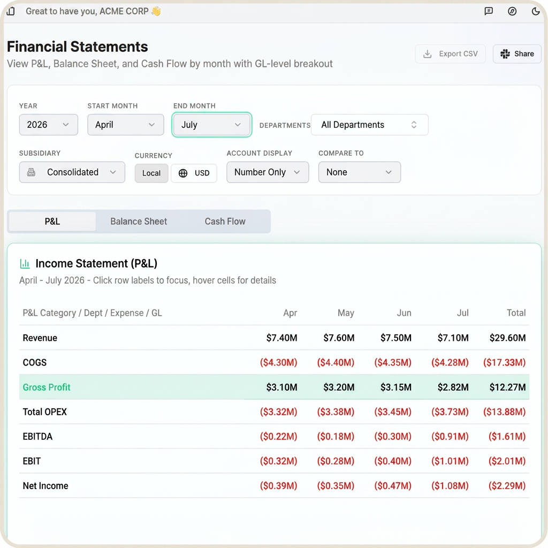The image size is (548, 548).
Task: Open the Start Month April dropdown
Action: [x=125, y=125]
